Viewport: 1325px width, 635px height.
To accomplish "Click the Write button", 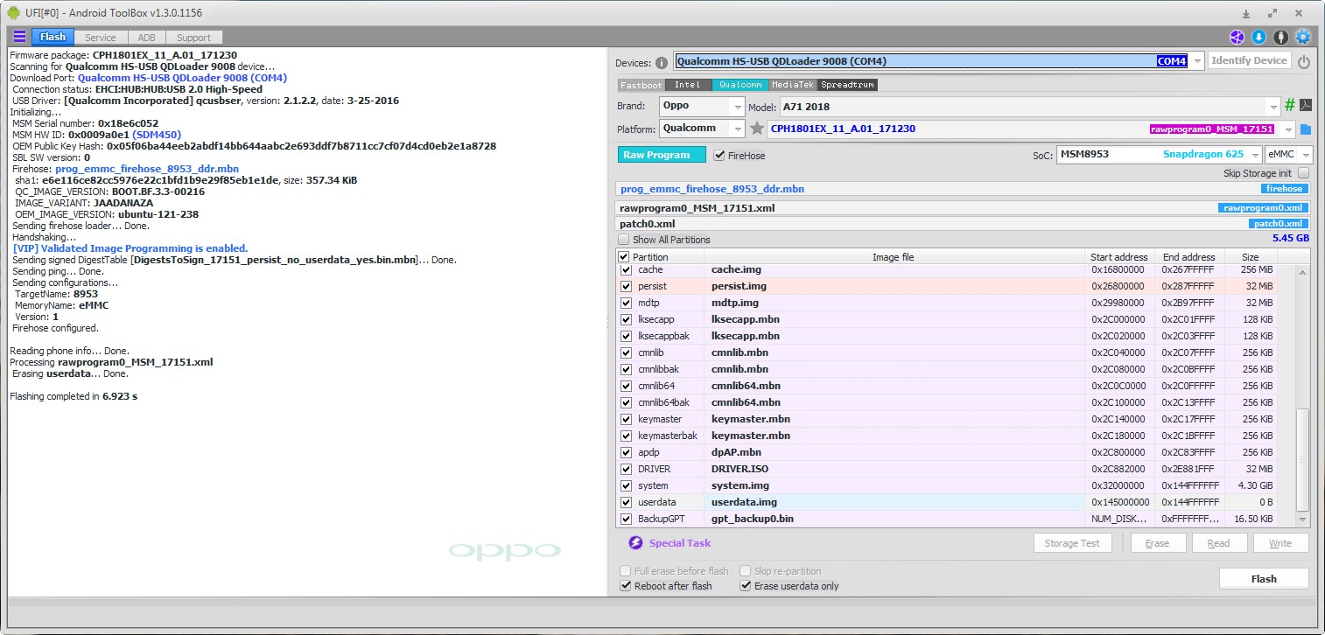I will [x=1279, y=543].
